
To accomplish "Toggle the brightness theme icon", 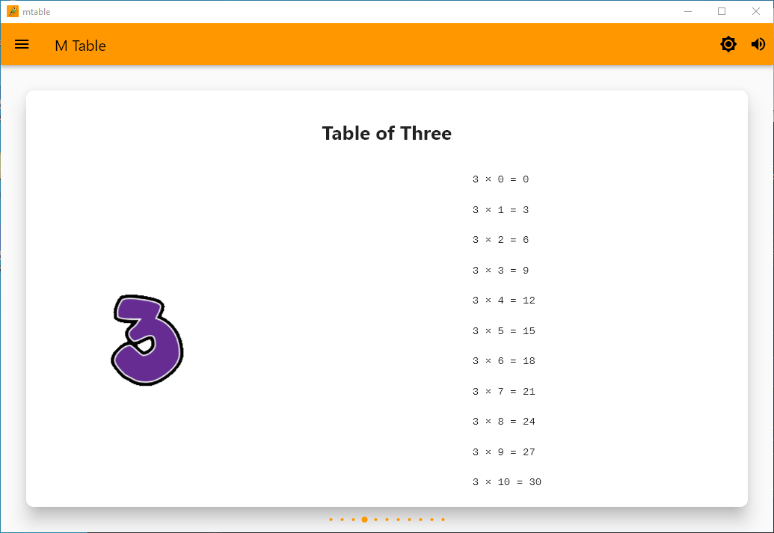I will pos(728,44).
